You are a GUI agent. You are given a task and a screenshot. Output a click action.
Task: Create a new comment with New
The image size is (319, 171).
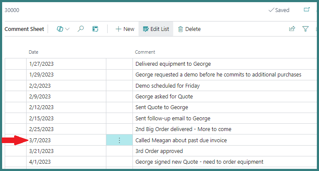[x=125, y=29]
